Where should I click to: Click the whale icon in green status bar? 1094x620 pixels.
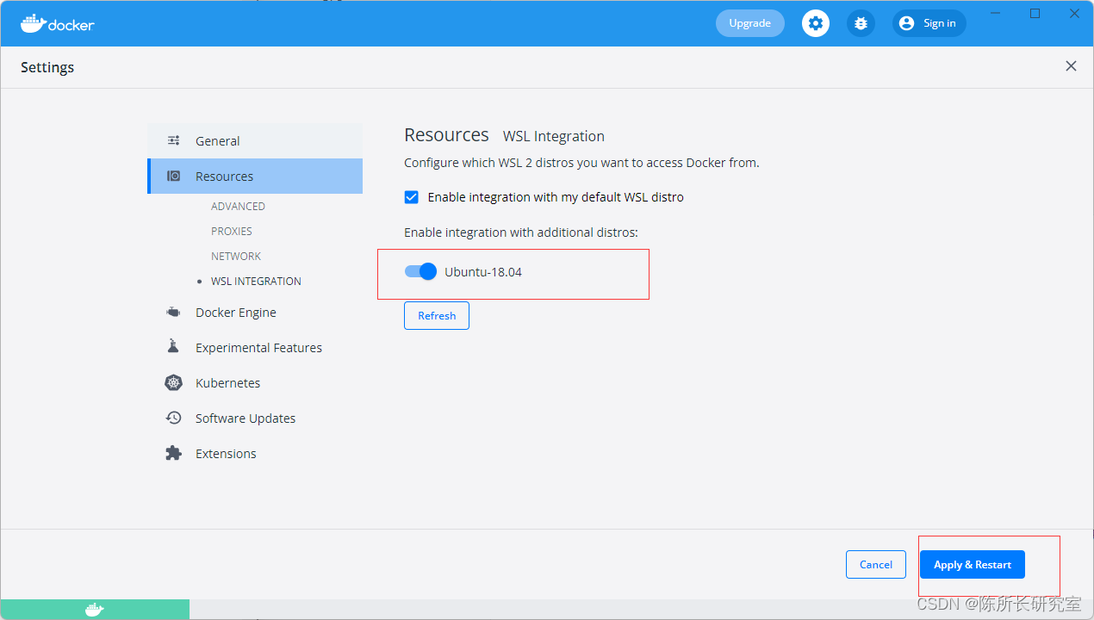tap(95, 610)
